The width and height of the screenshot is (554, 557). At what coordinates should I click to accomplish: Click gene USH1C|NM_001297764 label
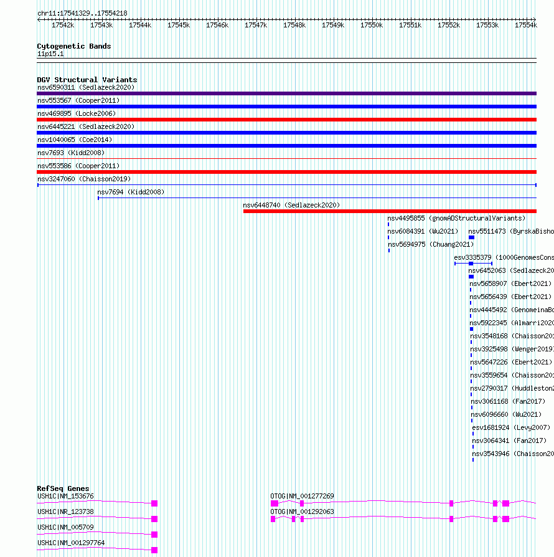point(71,543)
